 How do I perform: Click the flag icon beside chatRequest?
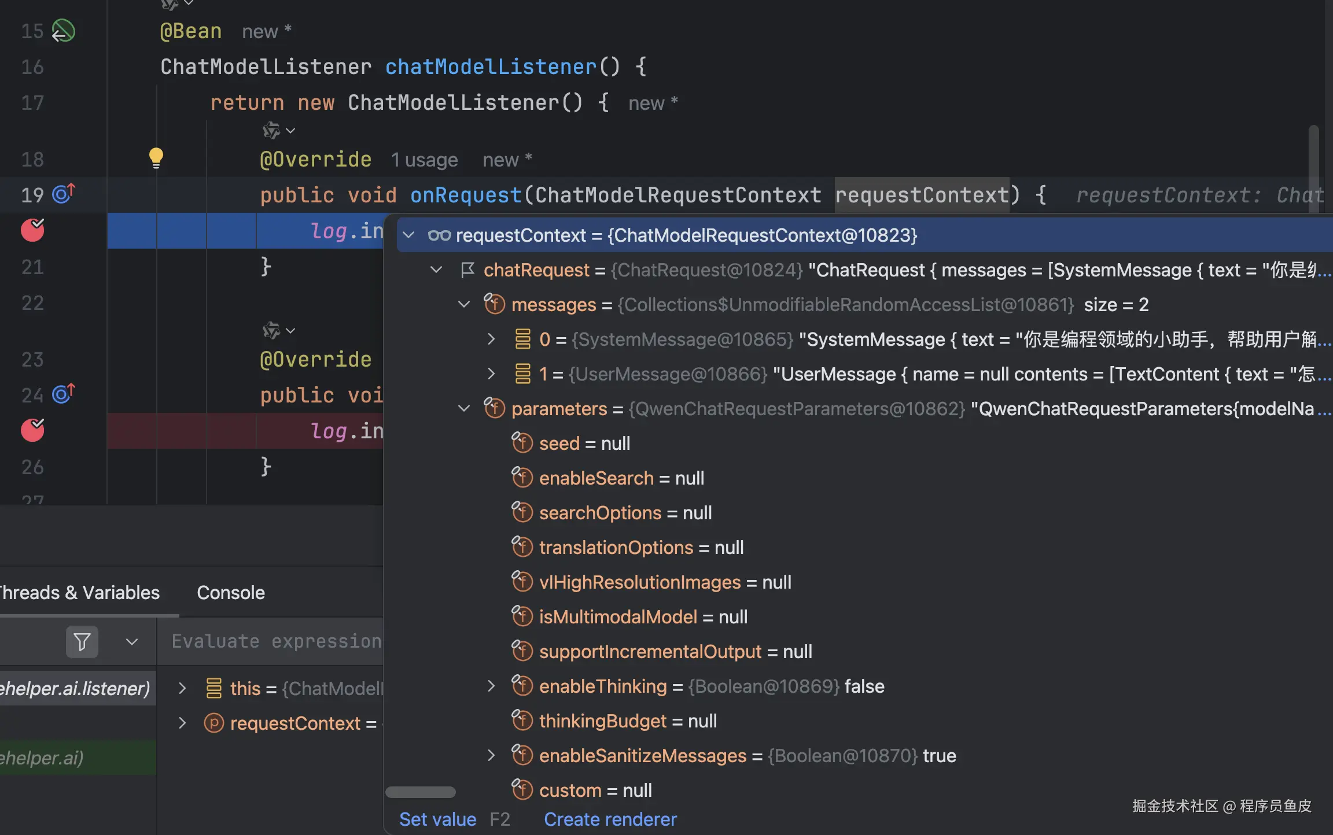pyautogui.click(x=467, y=270)
